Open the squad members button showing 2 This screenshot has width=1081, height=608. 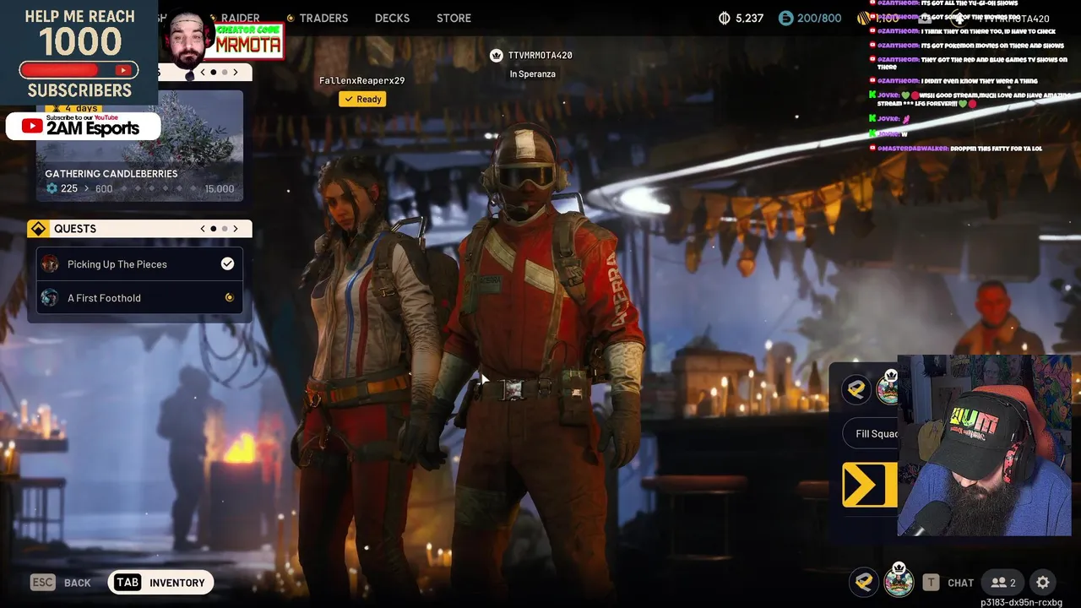[1003, 583]
